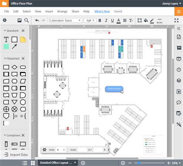Open the layers panel icon
The height and width of the screenshot is (166, 183).
(x=179, y=81)
